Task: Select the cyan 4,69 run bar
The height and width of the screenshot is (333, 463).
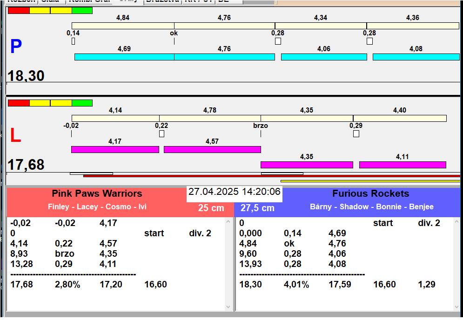Action: [x=124, y=57]
